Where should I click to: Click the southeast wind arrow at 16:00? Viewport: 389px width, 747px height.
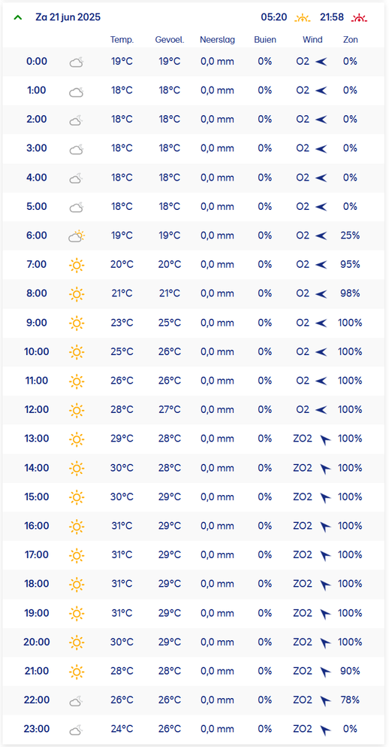coord(325,527)
